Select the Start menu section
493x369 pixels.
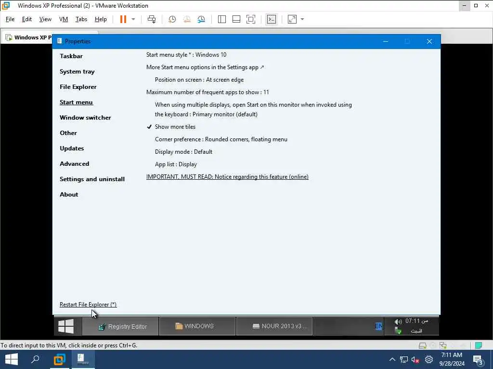pos(77,102)
